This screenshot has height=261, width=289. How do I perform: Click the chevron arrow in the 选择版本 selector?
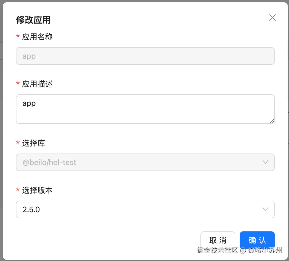coord(265,209)
